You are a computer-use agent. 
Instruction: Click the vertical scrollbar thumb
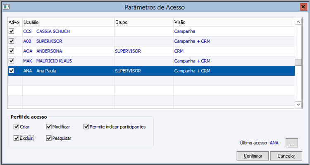click(x=298, y=62)
